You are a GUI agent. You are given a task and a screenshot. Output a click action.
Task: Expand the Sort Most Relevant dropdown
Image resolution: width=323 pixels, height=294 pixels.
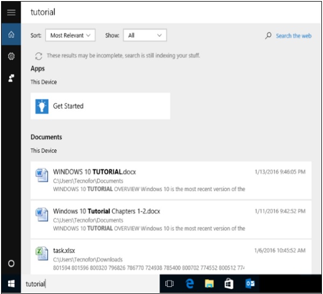point(70,36)
